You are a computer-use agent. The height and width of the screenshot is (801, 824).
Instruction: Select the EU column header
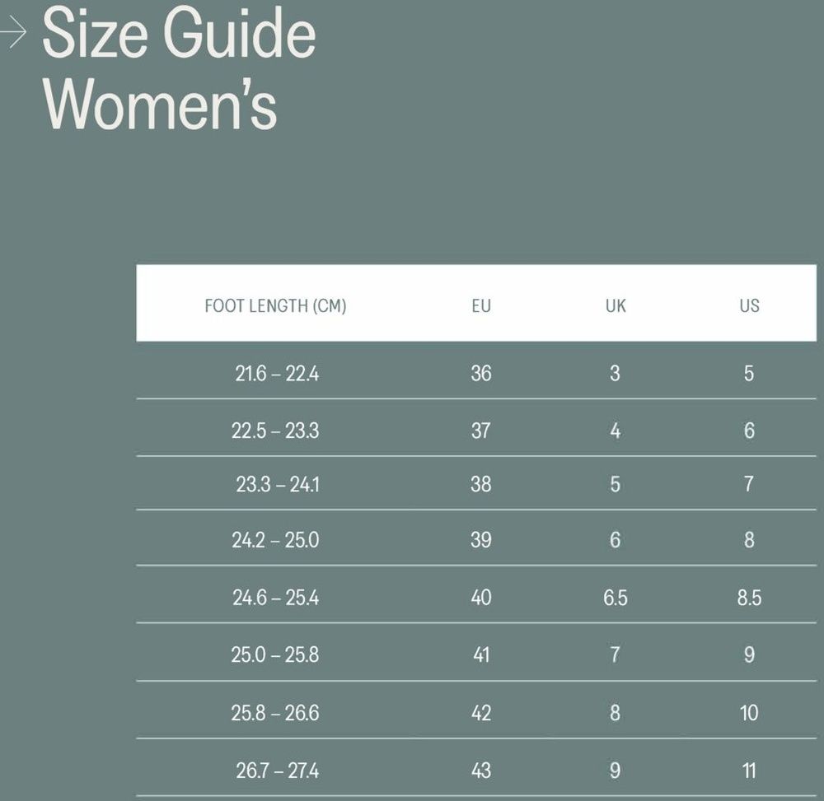(x=481, y=306)
